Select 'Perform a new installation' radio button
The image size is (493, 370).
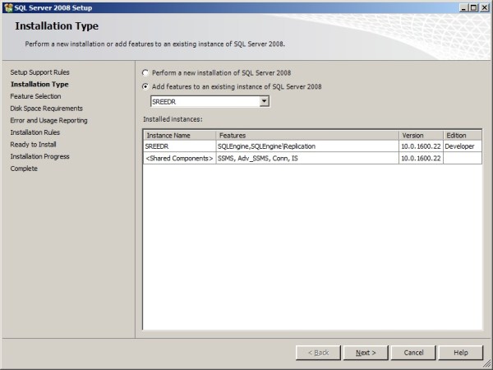tap(146, 72)
